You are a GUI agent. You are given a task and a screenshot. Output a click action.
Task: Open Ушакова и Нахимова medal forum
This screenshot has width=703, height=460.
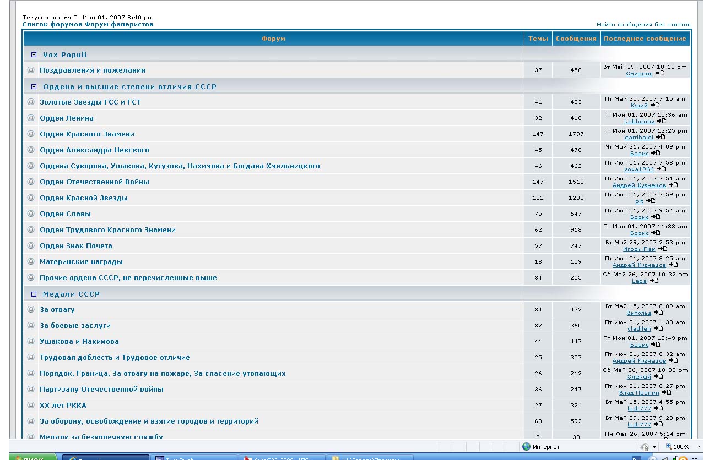click(x=79, y=342)
